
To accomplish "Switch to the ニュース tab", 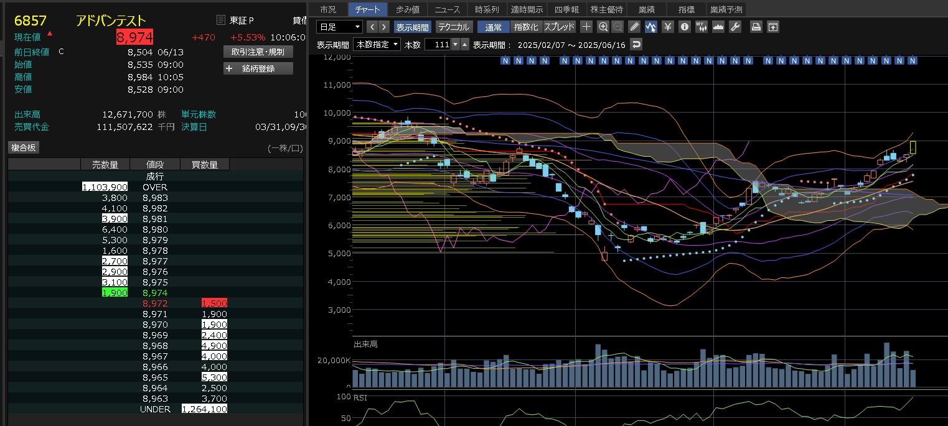I will click(448, 9).
